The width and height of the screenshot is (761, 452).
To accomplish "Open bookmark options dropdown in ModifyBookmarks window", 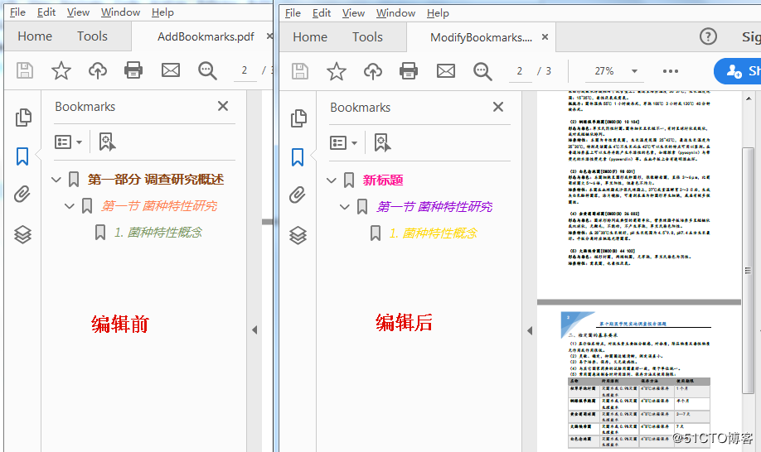I will (x=343, y=143).
